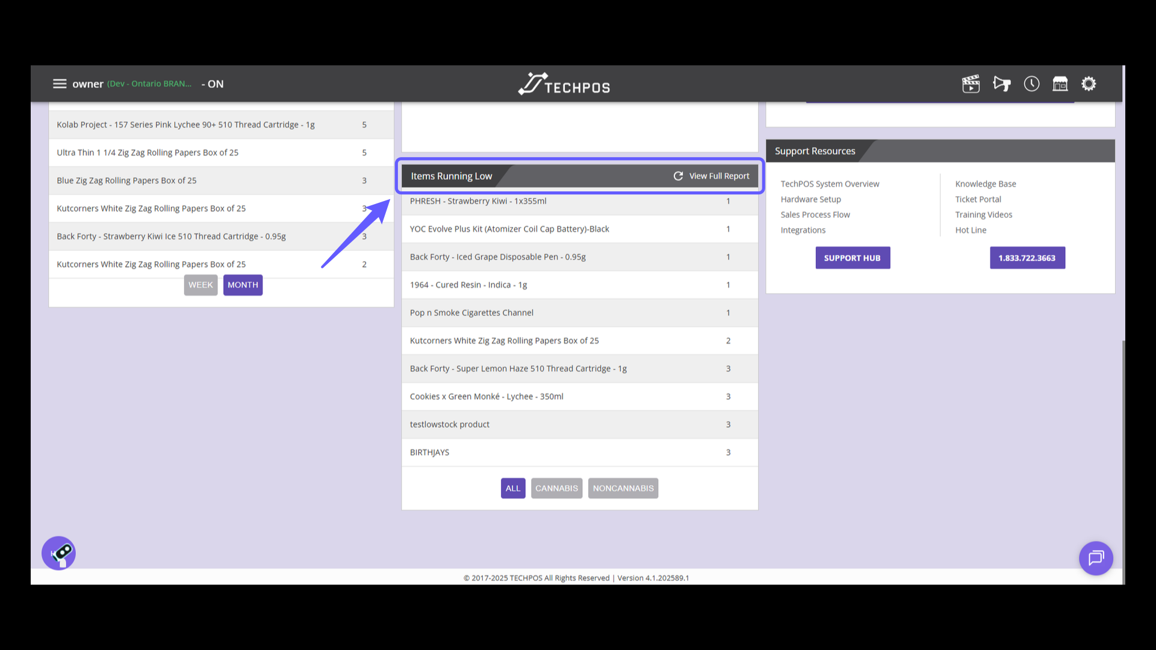Open the clock icon in header
This screenshot has height=650, width=1156.
(x=1031, y=84)
